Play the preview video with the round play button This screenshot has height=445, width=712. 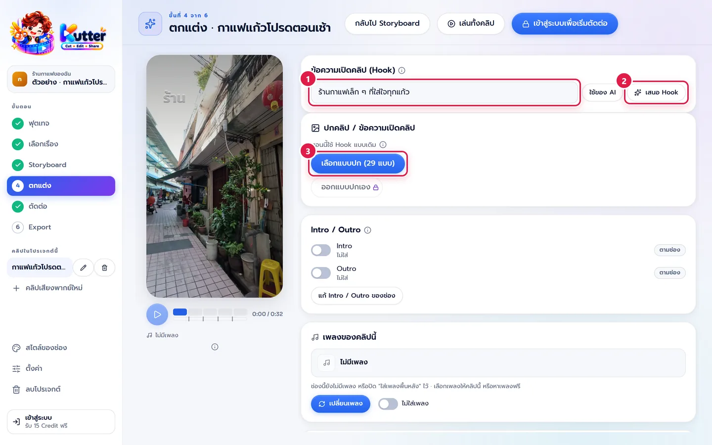[157, 314]
